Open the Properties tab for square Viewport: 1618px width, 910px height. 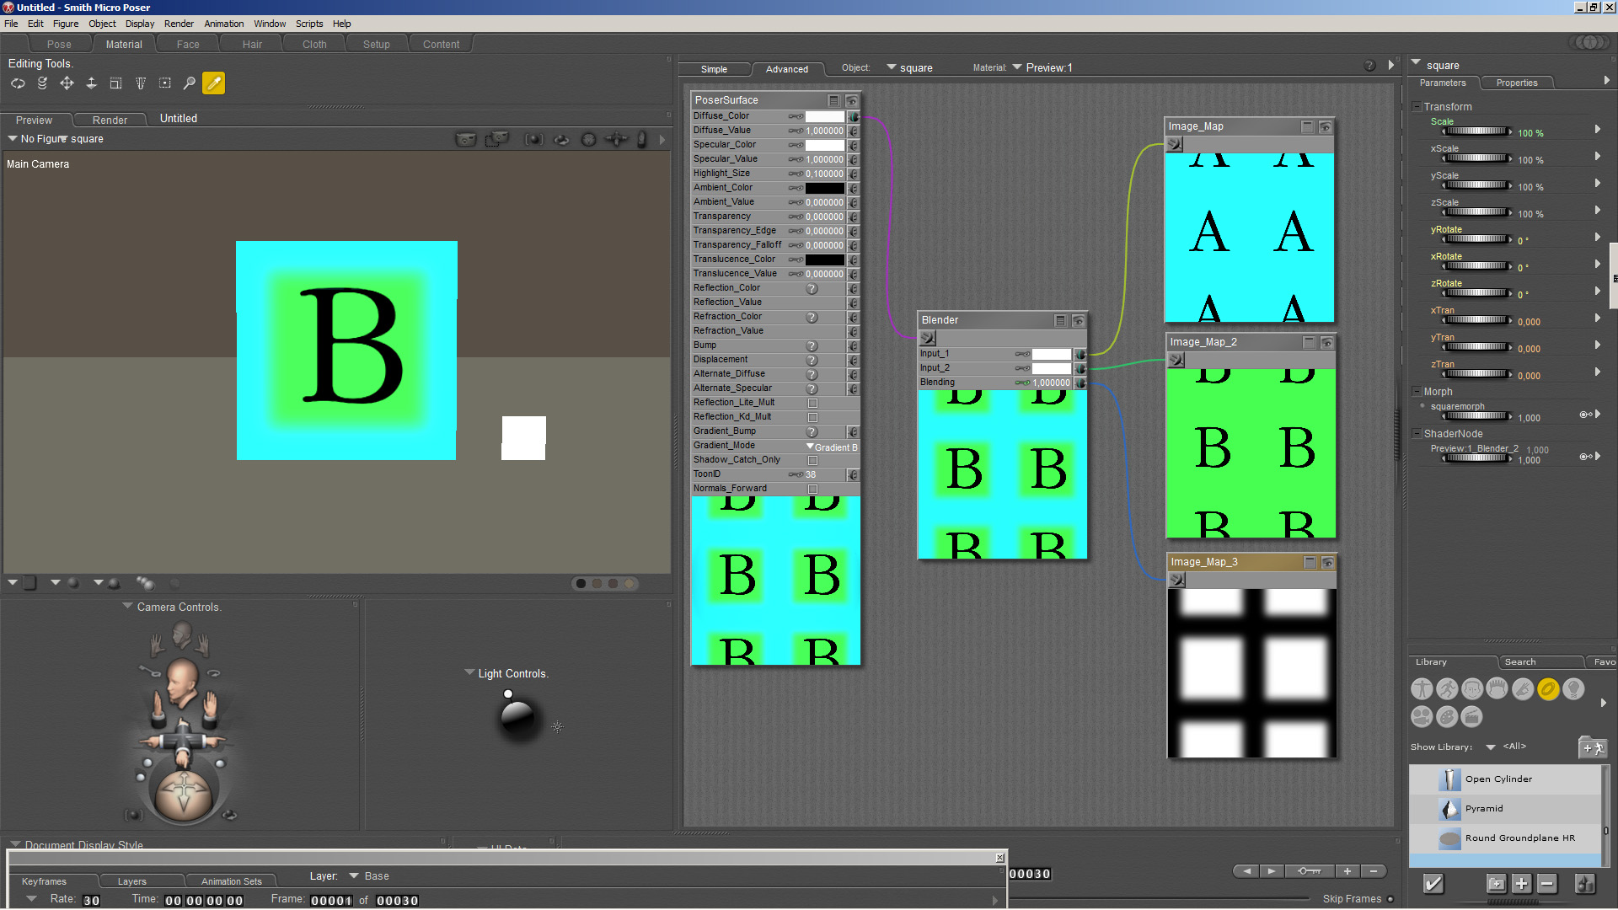(x=1516, y=83)
